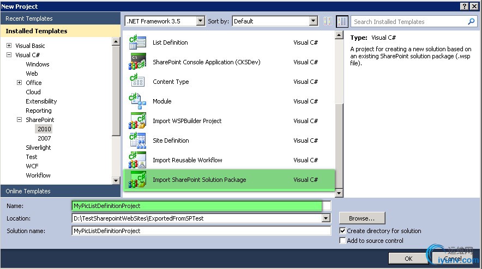Select the Reporting tree item
The image size is (482, 269).
pyautogui.click(x=38, y=110)
